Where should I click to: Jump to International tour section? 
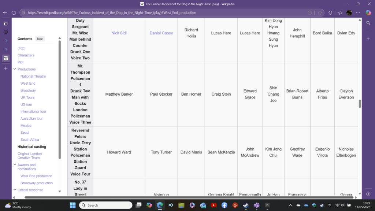tap(33, 111)
